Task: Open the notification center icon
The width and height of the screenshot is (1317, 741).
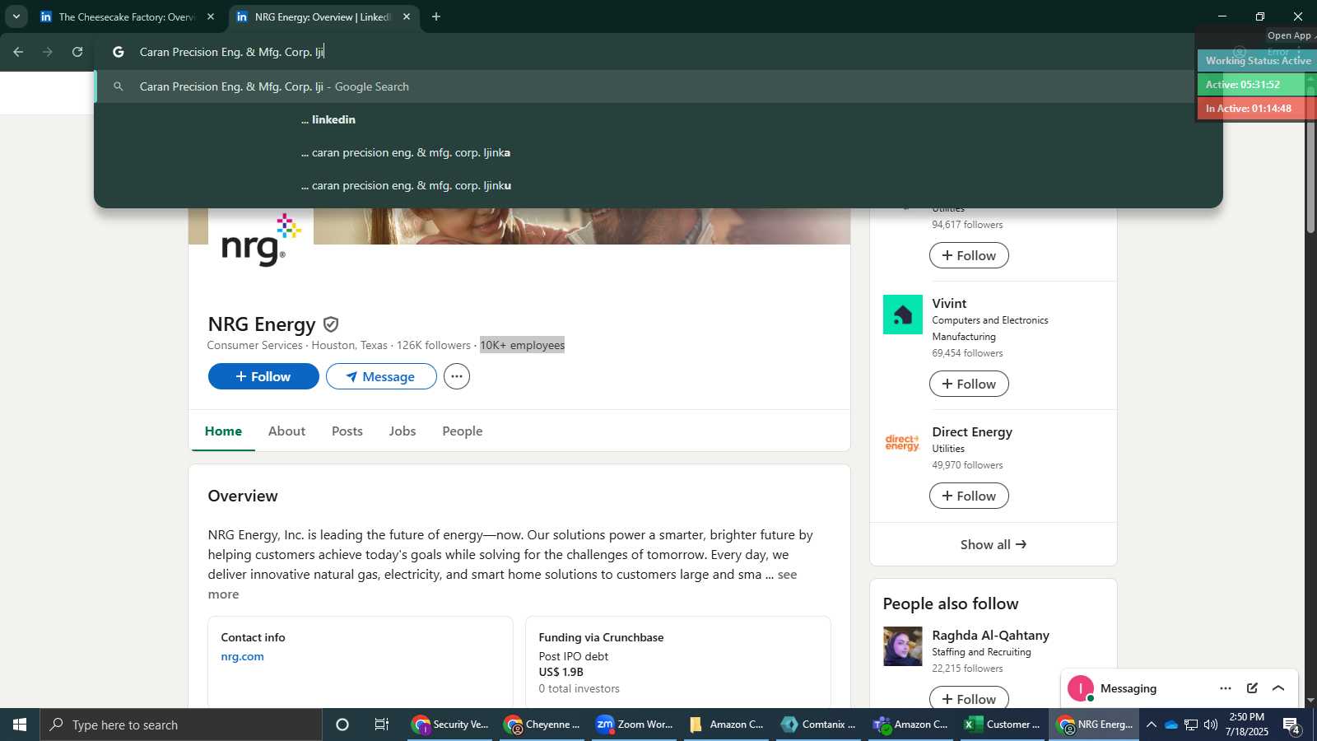Action: point(1291,725)
